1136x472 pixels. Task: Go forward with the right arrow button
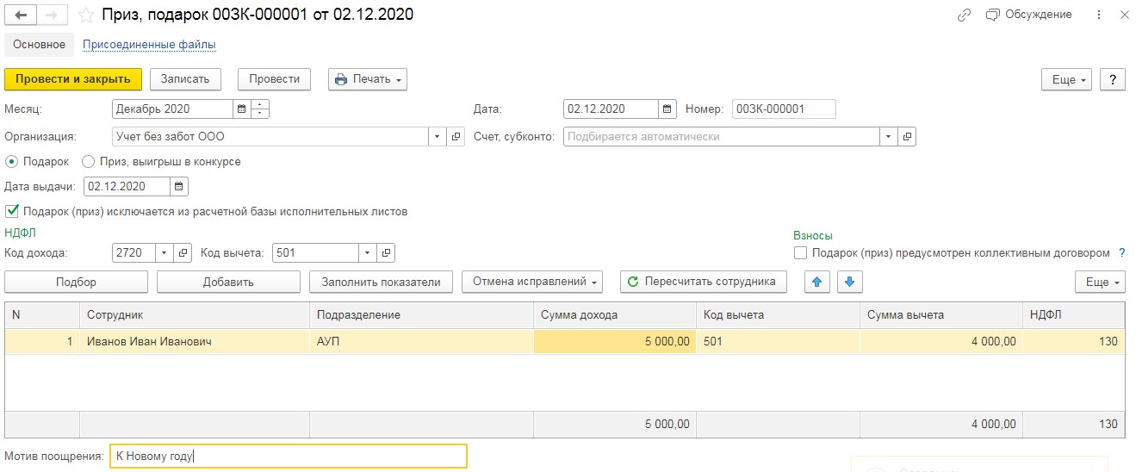tap(53, 15)
